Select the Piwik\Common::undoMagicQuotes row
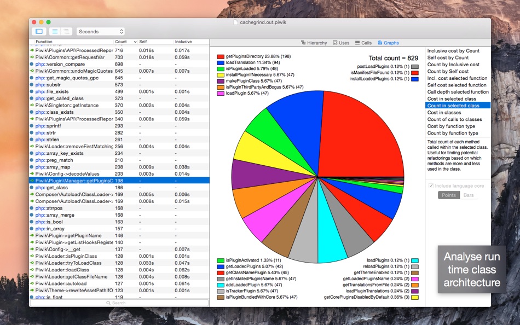 pyautogui.click(x=119, y=71)
